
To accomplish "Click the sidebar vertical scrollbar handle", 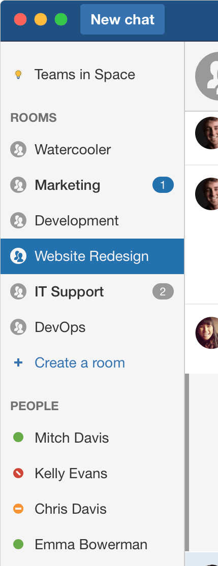I will tap(187, 461).
